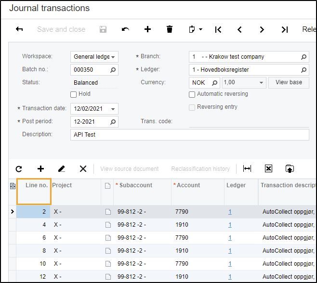Viewport: 317px width, 283px height.
Task: Go to the next record
Action: (x=262, y=29)
